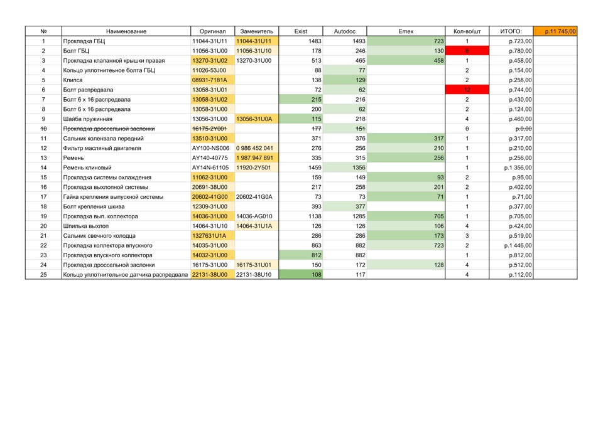The width and height of the screenshot is (603, 426).
Task: Select the Autodoc price 1285
Action: [345, 216]
